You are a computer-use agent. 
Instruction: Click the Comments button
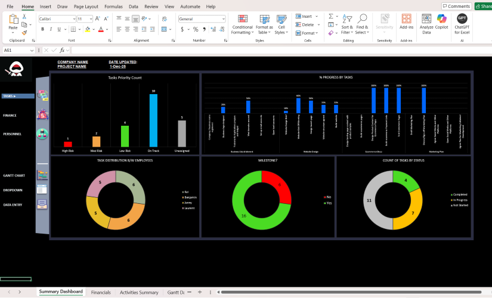(456, 7)
